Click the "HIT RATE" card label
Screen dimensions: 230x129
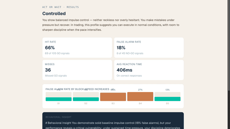coord(50,42)
